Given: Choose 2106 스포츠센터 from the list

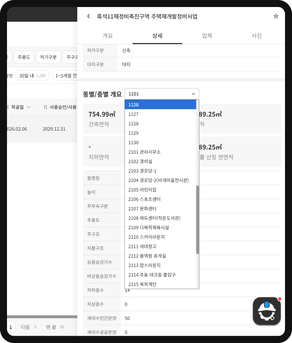Looking at the screenshot, I should [161, 199].
